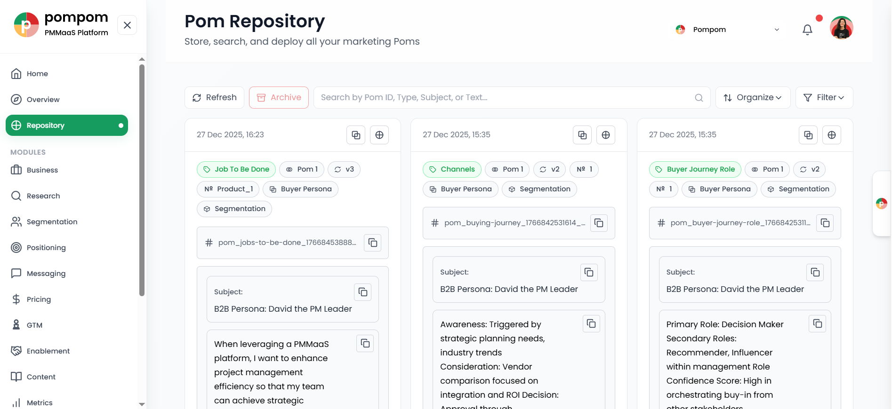Click add icon on Buyer Journey Role card header

[832, 135]
